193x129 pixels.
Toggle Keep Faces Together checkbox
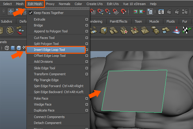(x=31, y=13)
